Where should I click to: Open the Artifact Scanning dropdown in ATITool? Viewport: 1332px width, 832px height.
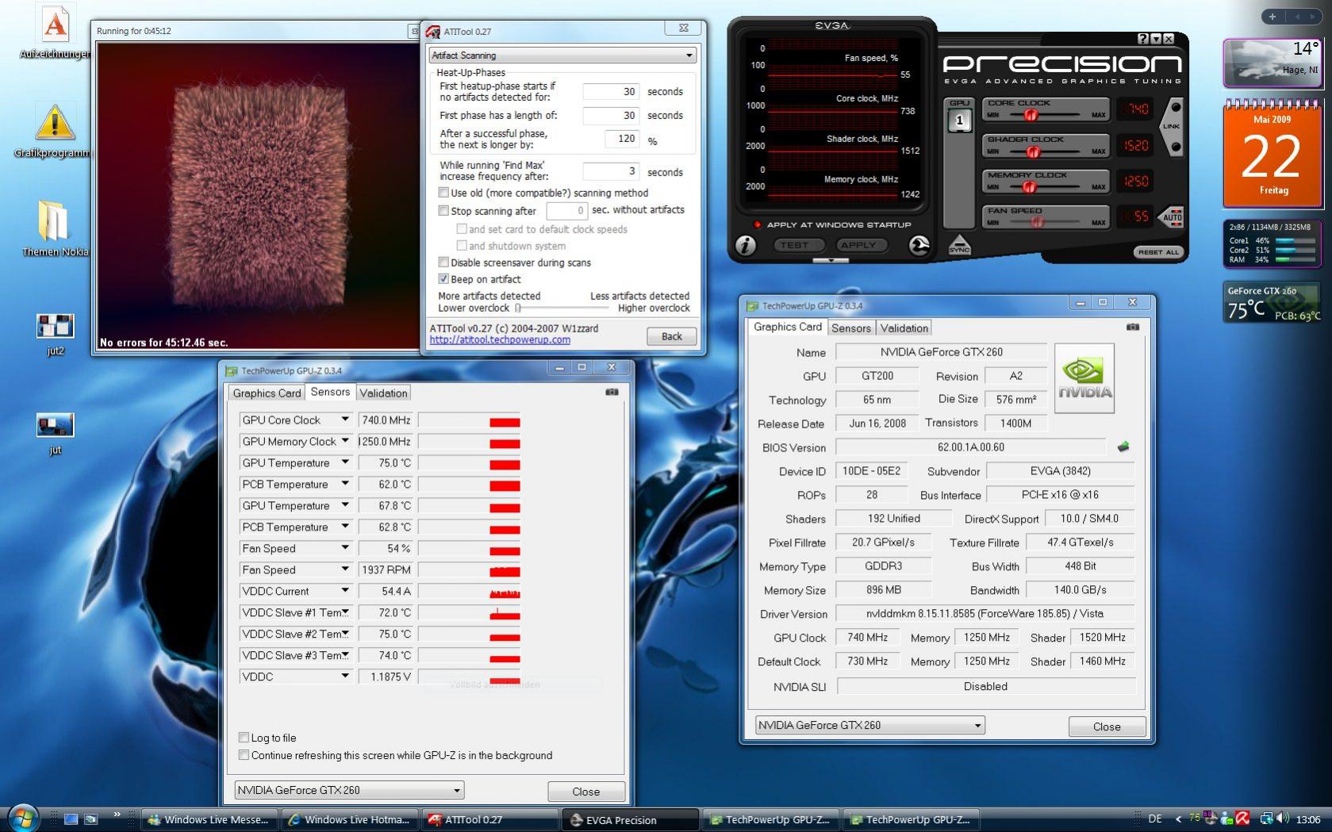tap(562, 56)
